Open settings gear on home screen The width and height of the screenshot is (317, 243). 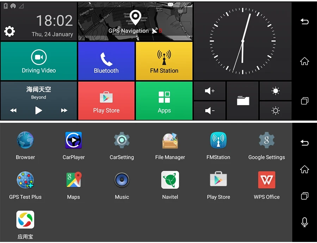(x=10, y=31)
